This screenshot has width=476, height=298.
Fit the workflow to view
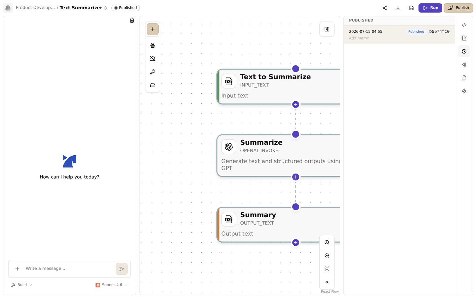point(327,269)
